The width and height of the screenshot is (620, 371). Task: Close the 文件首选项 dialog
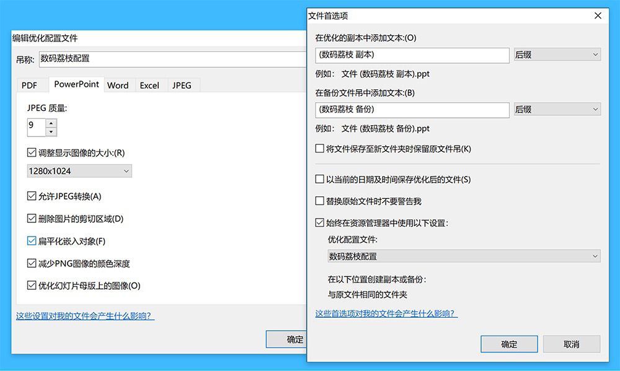coord(598,15)
